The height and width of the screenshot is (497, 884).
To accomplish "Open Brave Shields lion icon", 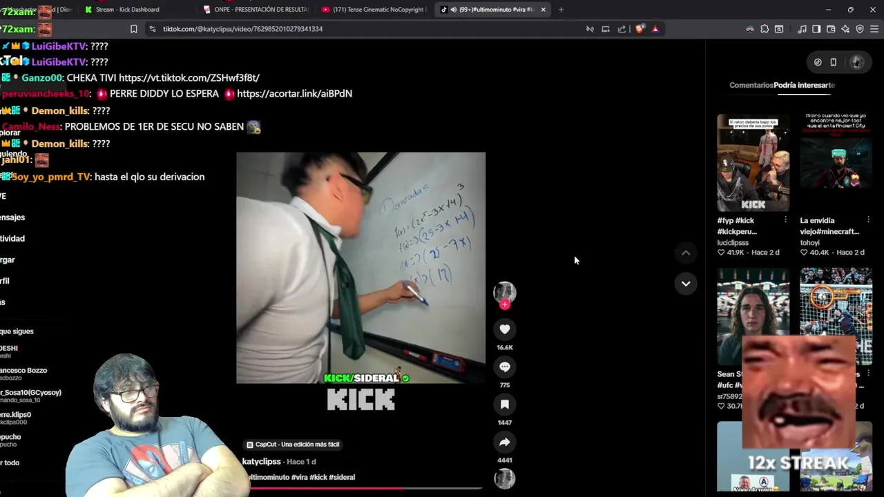I will tap(640, 29).
